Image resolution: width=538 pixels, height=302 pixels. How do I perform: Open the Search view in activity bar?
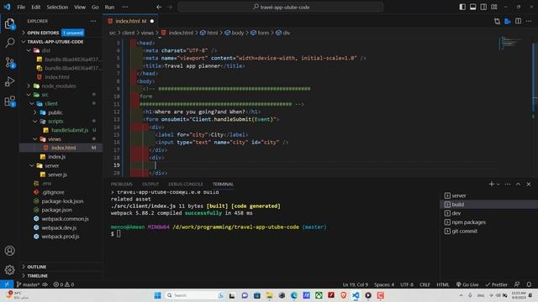pyautogui.click(x=9, y=43)
